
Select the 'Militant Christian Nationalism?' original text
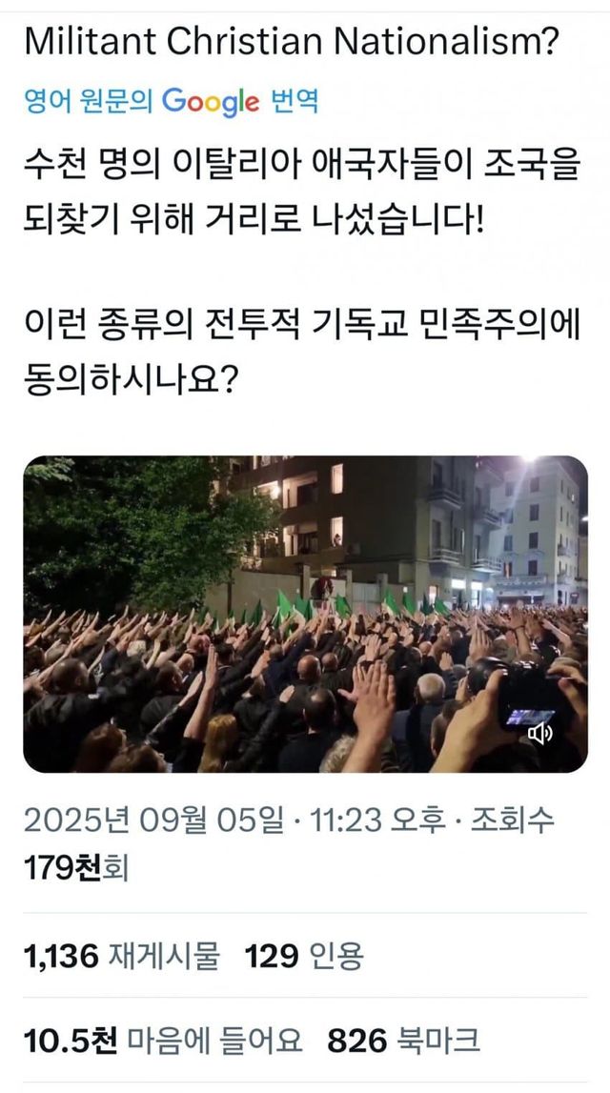pos(292,43)
